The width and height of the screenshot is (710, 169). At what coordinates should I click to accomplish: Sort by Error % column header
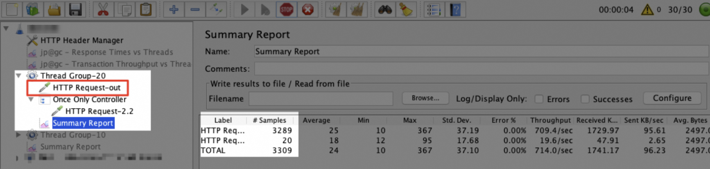503,120
